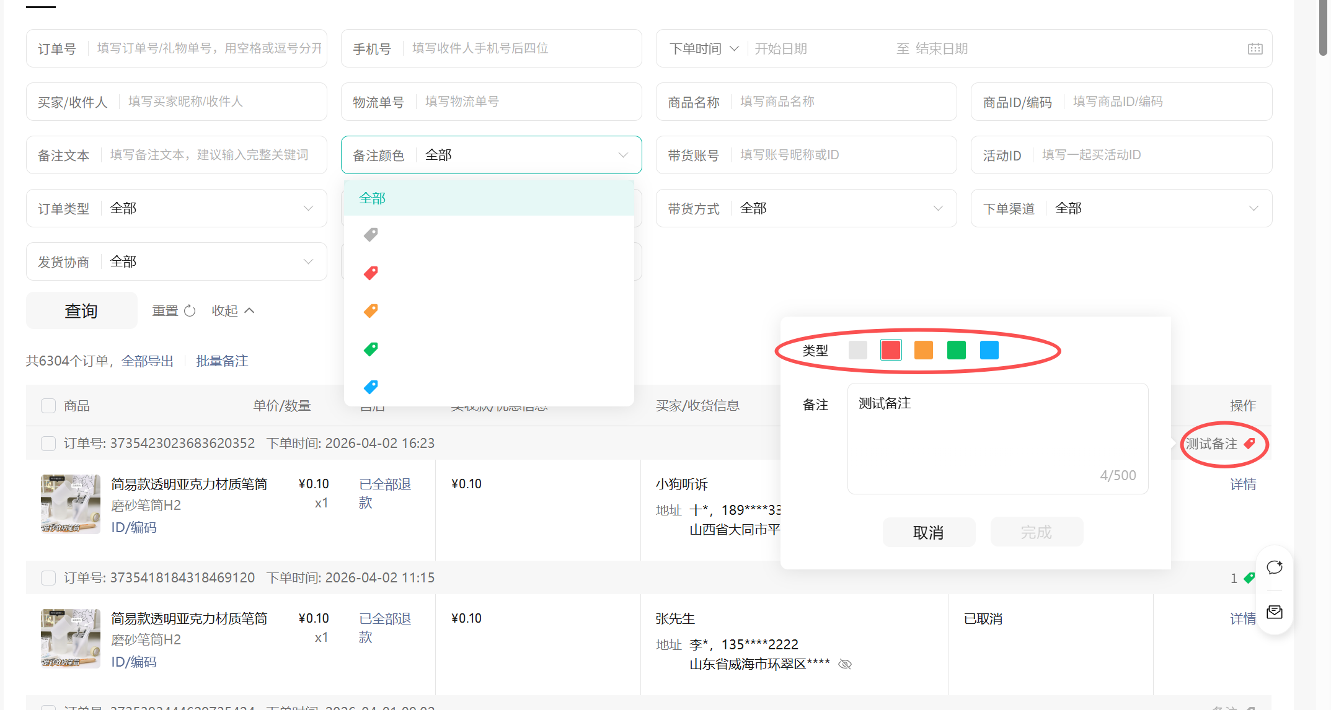1331x710 pixels.
Task: Click the calendar icon in date range field
Action: point(1255,49)
